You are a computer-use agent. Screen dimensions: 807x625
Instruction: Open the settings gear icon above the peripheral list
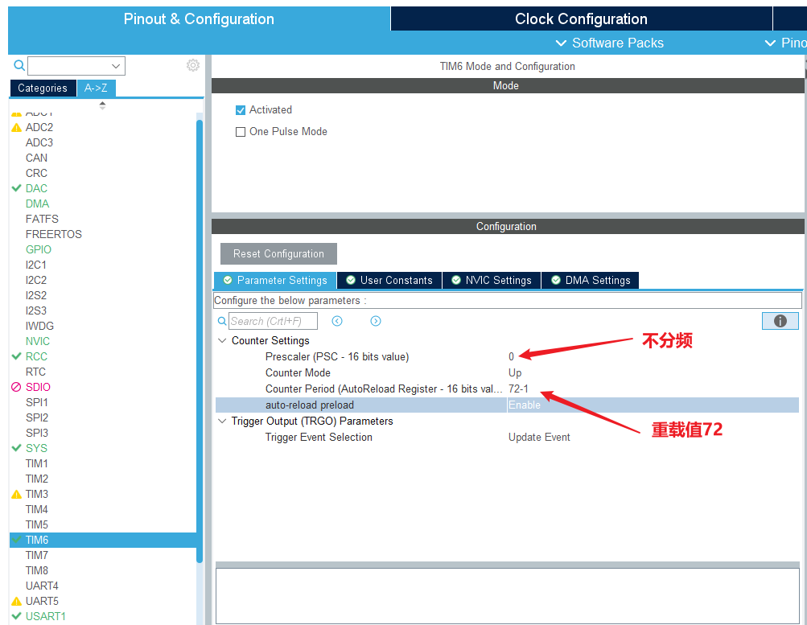[x=192, y=65]
